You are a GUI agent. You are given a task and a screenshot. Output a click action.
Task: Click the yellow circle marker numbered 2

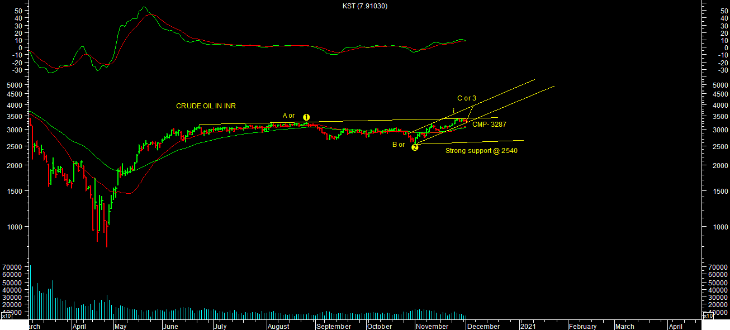coord(415,147)
